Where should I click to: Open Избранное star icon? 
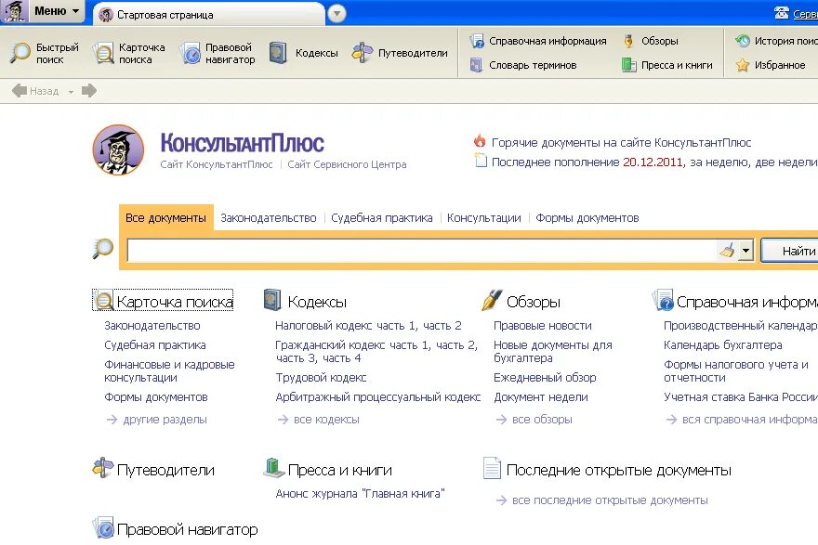click(x=743, y=65)
